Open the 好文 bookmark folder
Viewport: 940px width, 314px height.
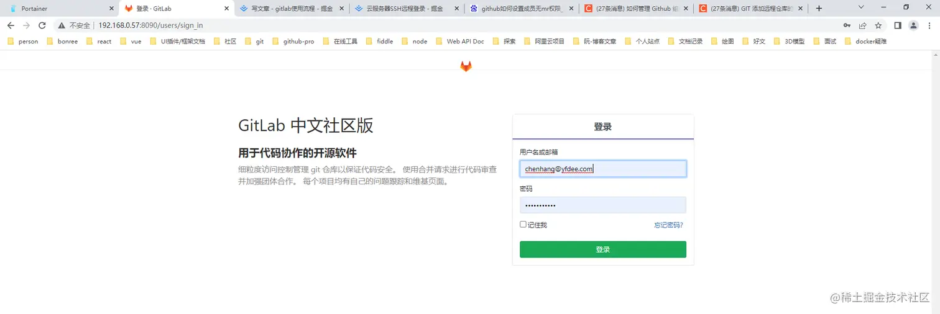coord(753,42)
